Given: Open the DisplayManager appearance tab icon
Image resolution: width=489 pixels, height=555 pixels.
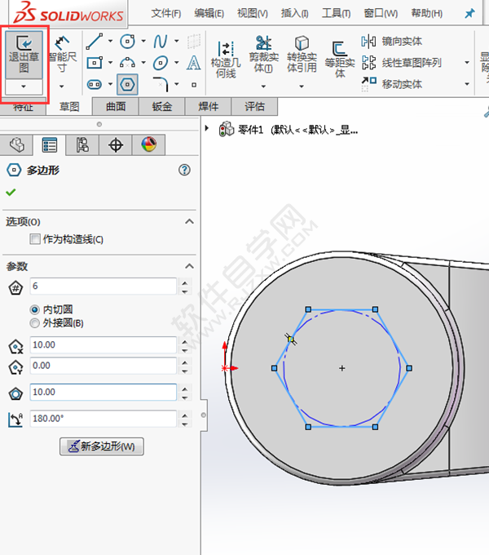Looking at the screenshot, I should pyautogui.click(x=148, y=144).
